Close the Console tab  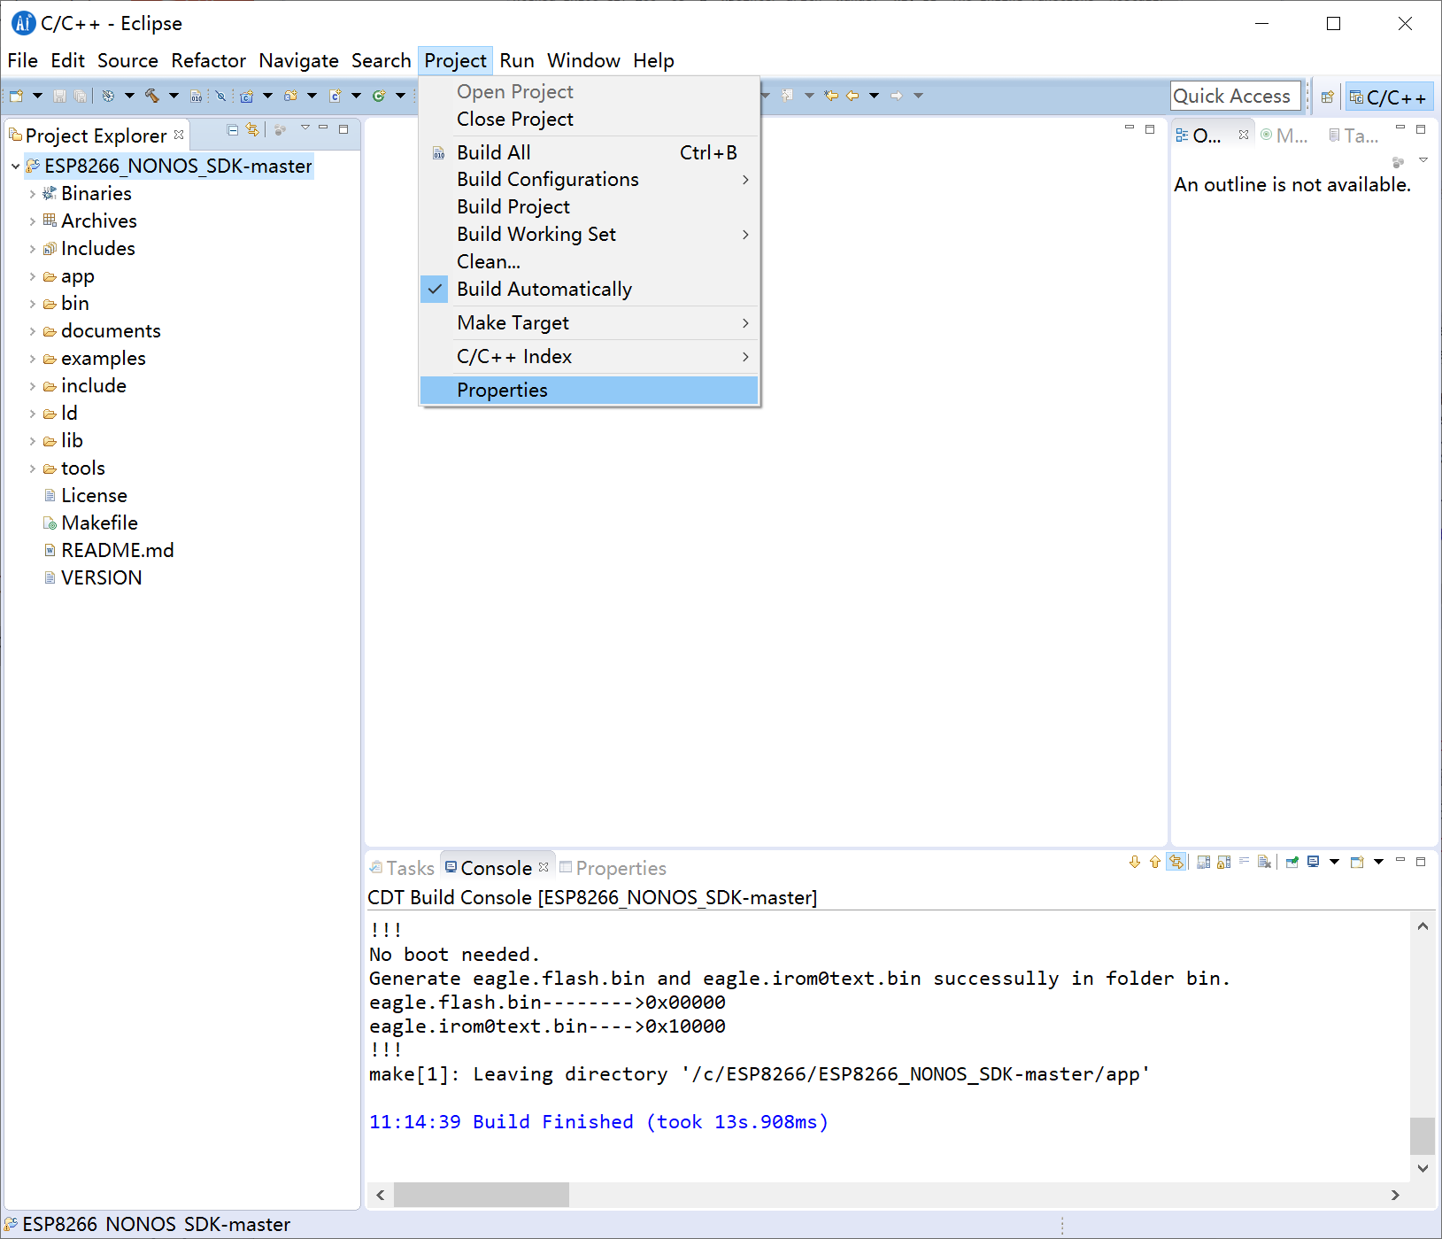coord(544,867)
